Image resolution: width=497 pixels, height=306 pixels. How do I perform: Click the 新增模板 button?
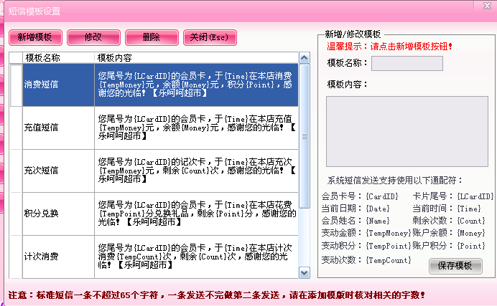(x=35, y=37)
